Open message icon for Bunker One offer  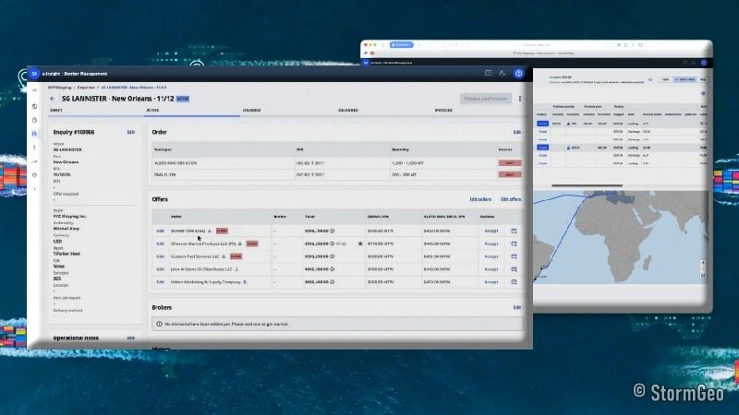pyautogui.click(x=514, y=231)
